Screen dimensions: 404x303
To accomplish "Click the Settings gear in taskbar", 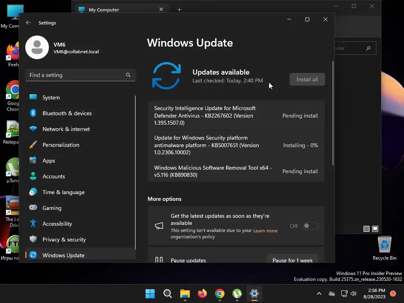I will click(254, 294).
